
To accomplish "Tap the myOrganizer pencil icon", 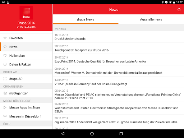I will pyautogui.click(x=5, y=93).
